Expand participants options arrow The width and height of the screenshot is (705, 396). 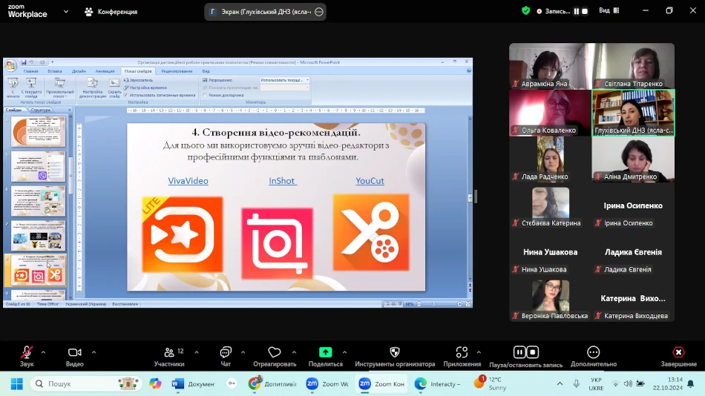pos(197,352)
